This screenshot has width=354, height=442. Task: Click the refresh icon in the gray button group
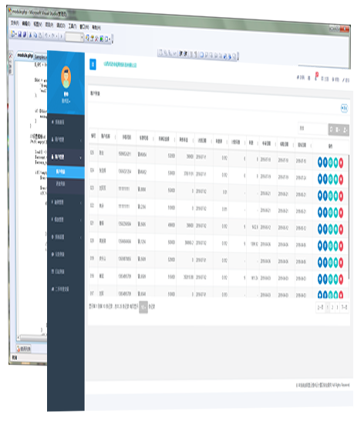332,129
